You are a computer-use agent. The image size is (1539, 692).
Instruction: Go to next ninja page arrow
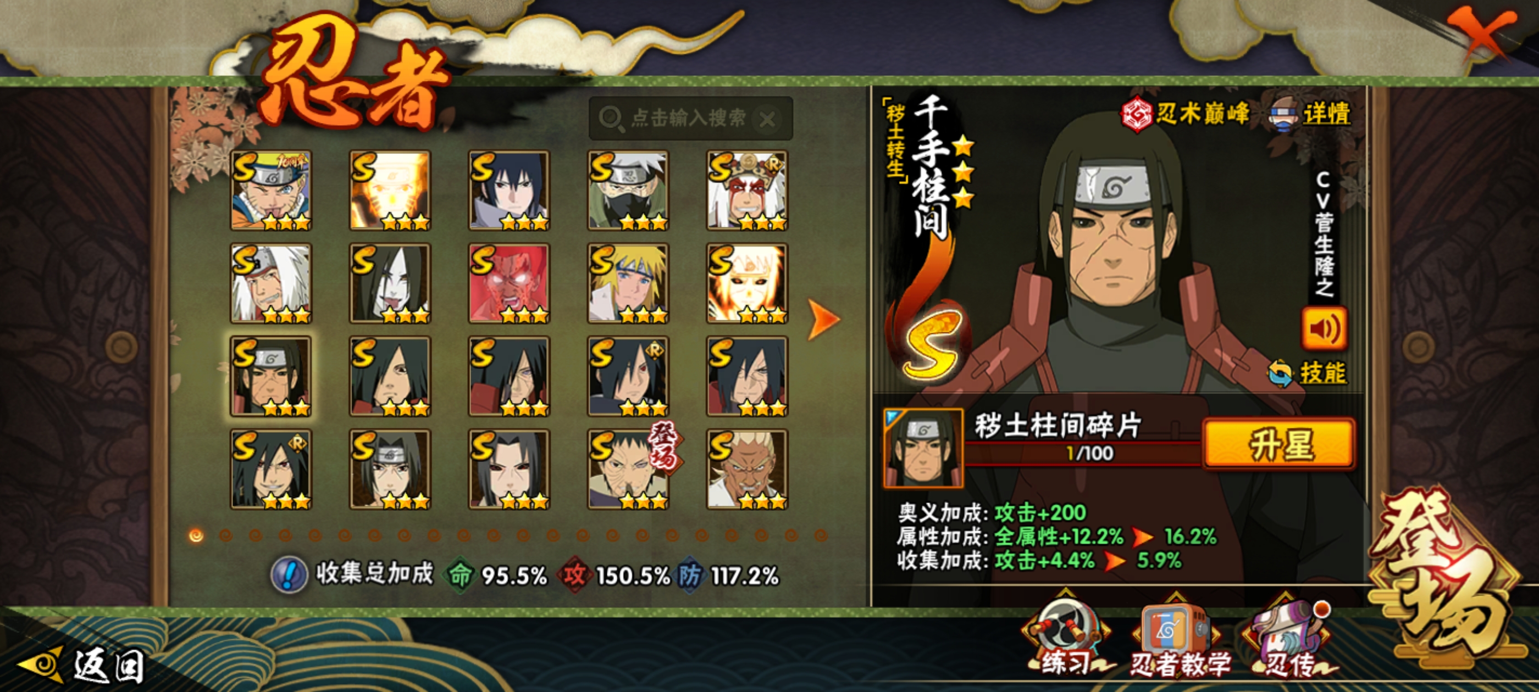point(823,319)
